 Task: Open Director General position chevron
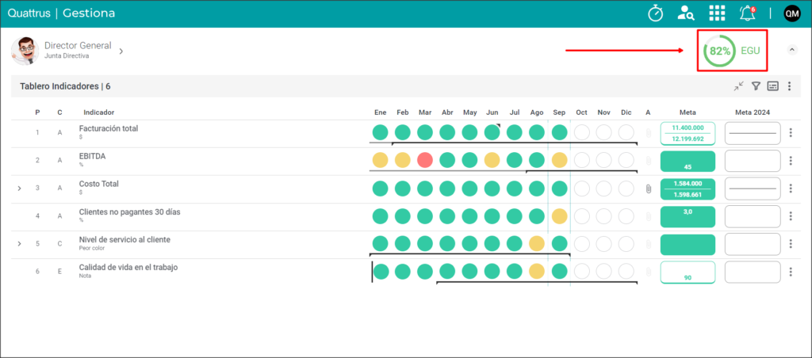point(121,51)
